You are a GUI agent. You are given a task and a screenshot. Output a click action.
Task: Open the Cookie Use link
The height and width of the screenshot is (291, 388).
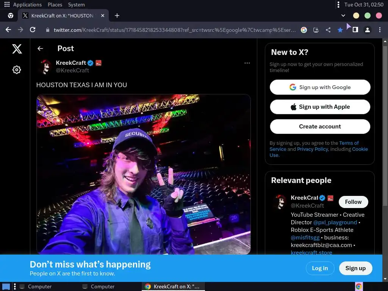click(x=360, y=149)
